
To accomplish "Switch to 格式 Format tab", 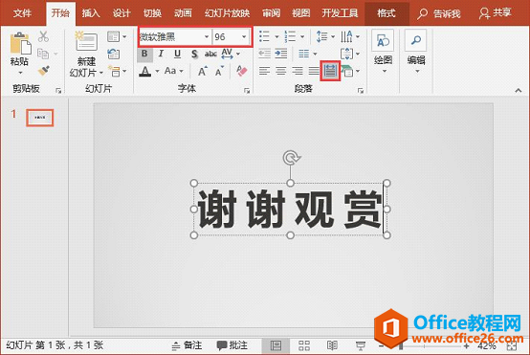I will pos(386,13).
